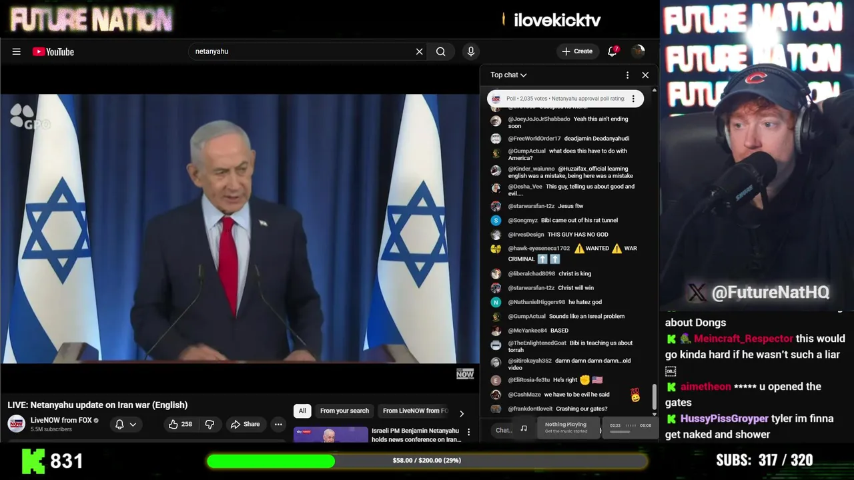
Task: Expand the Top chat mode dropdown
Action: point(508,75)
